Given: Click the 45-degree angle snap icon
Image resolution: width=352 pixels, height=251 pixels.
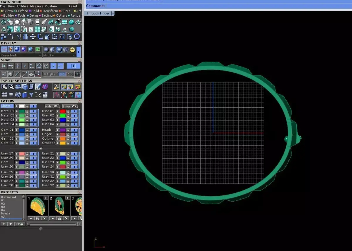Looking at the screenshot, I should click(25, 74).
